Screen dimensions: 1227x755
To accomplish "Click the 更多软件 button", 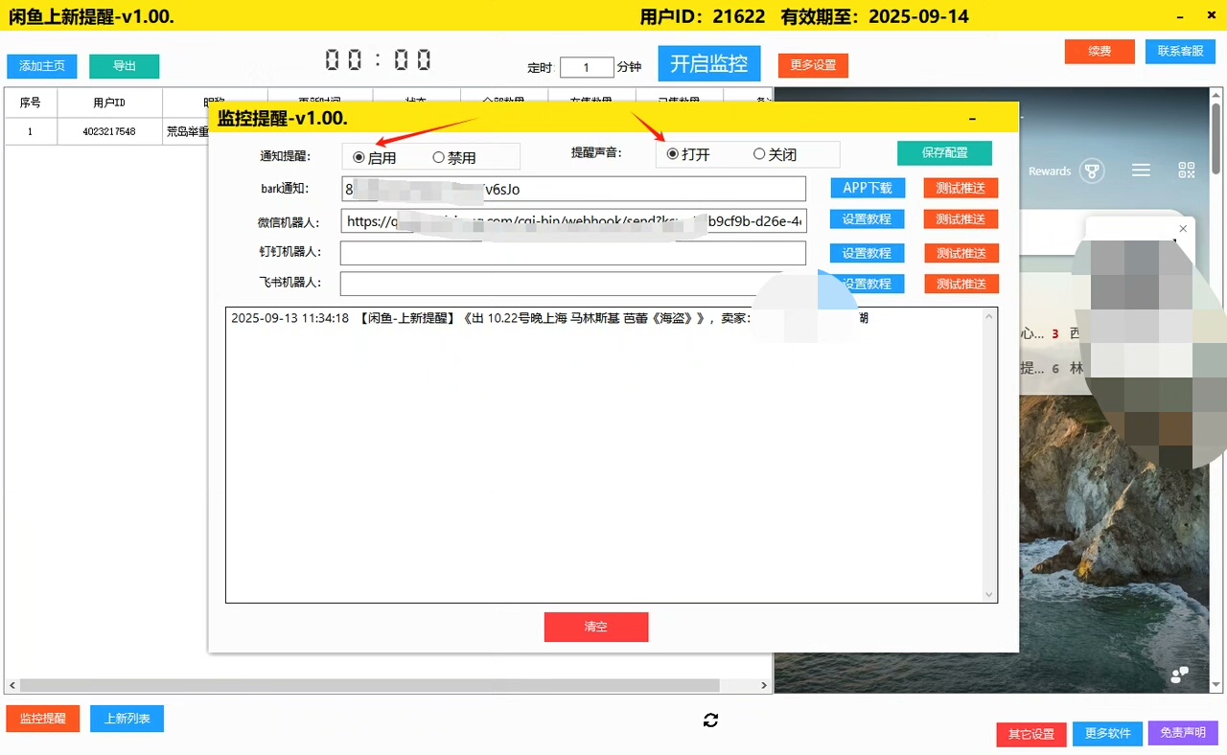I will (1107, 734).
